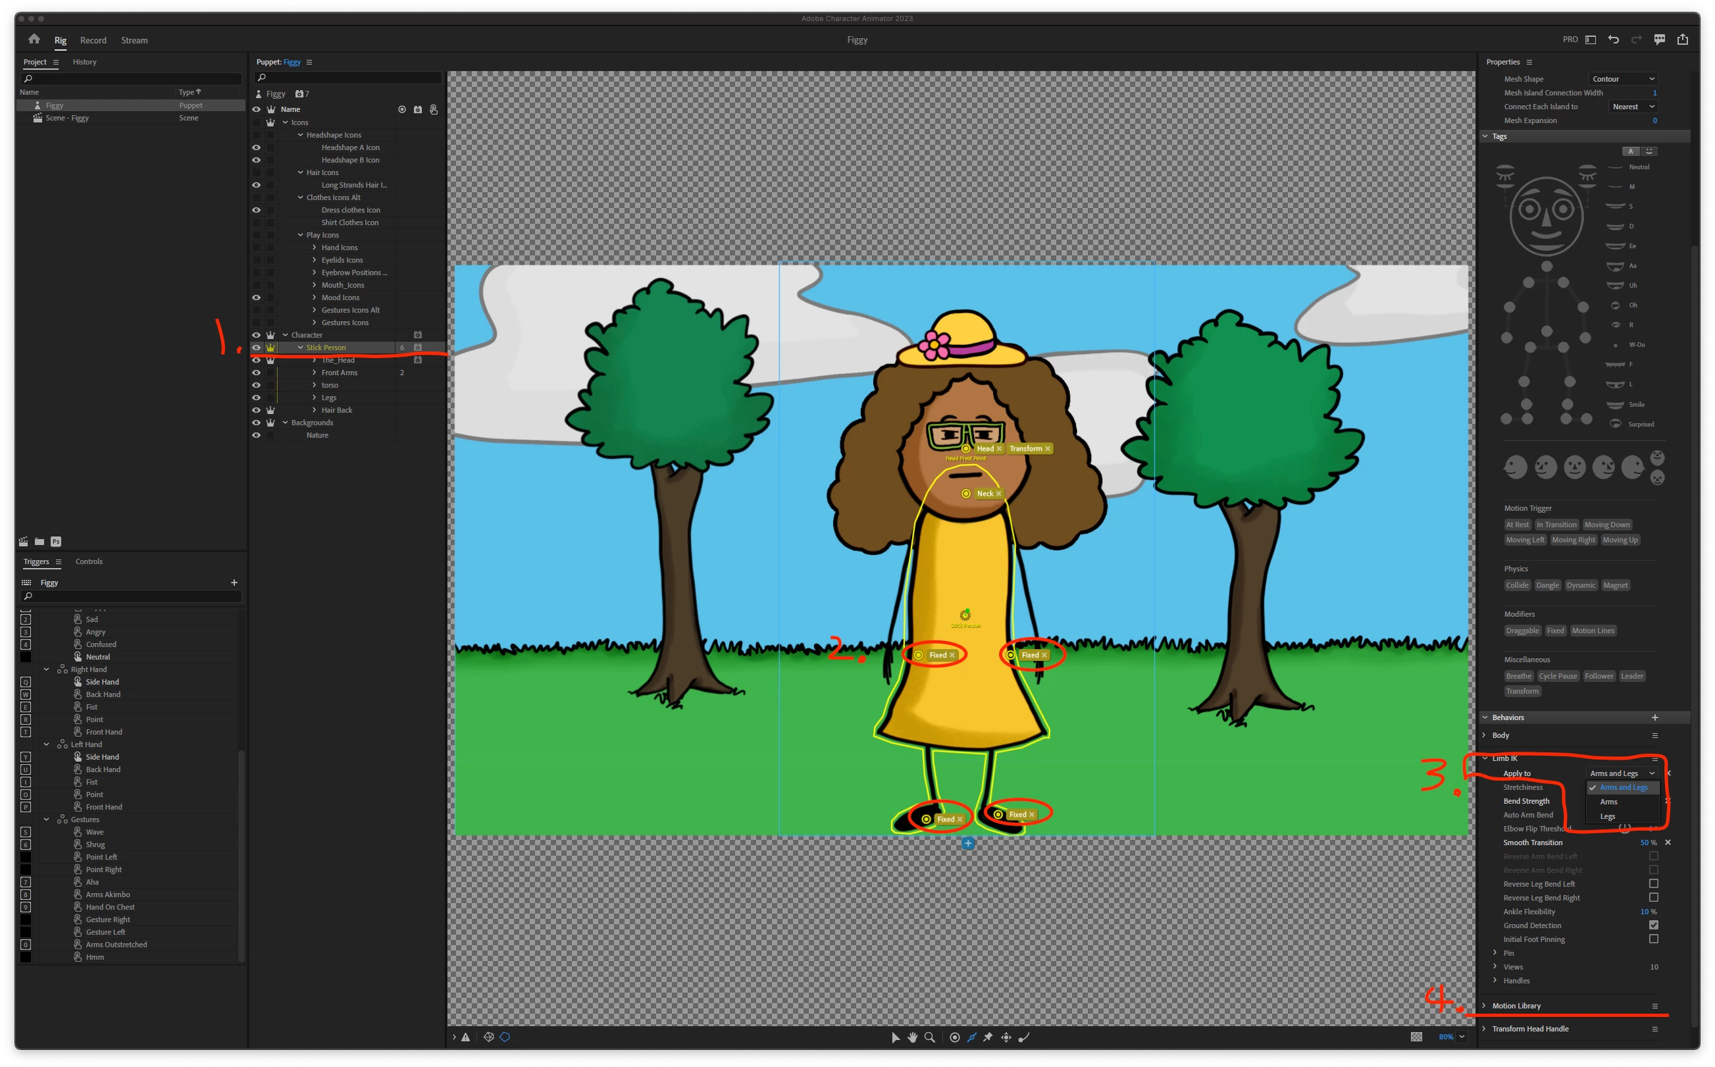Apply the Draggable modifier tag
Viewport: 1715px width, 1067px height.
coord(1522,631)
